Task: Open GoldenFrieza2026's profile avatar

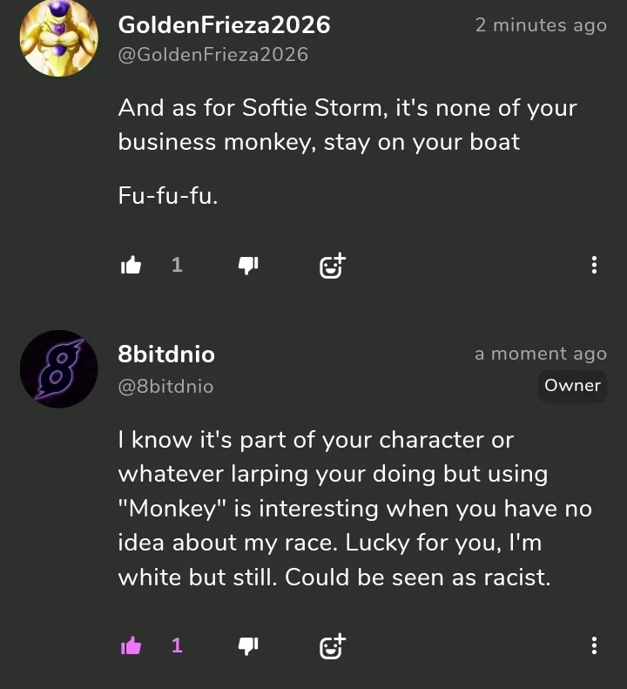Action: (58, 37)
